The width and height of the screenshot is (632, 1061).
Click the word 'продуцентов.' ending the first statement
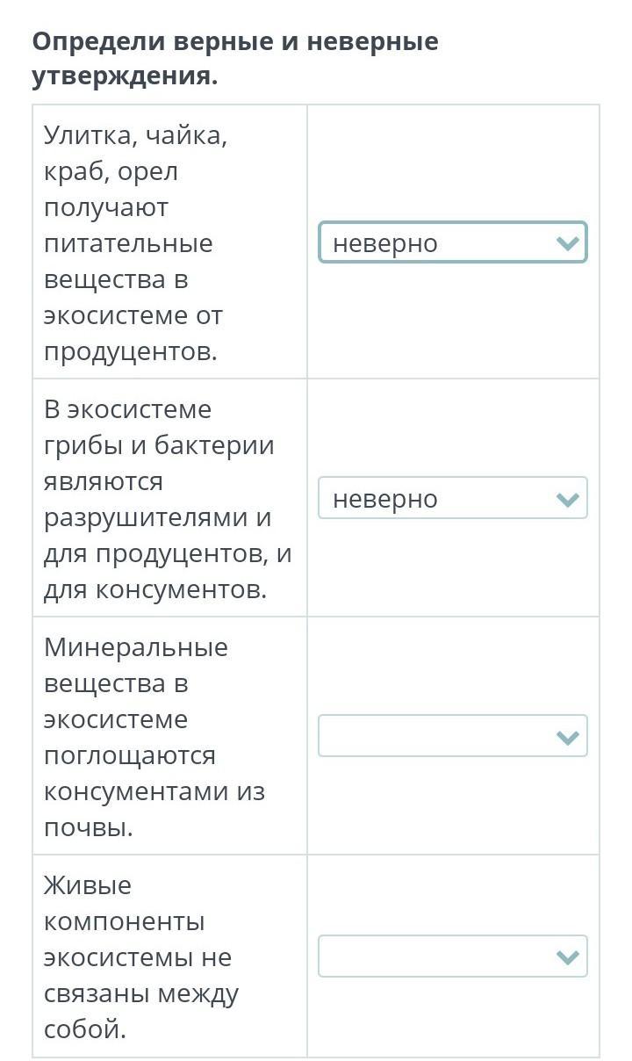pos(130,351)
